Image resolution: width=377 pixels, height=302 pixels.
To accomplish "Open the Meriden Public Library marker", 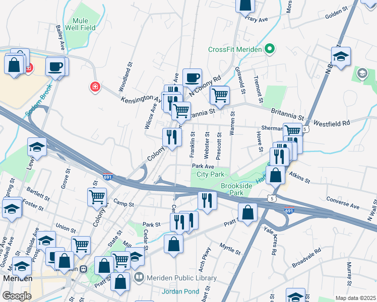I will coord(139,277).
